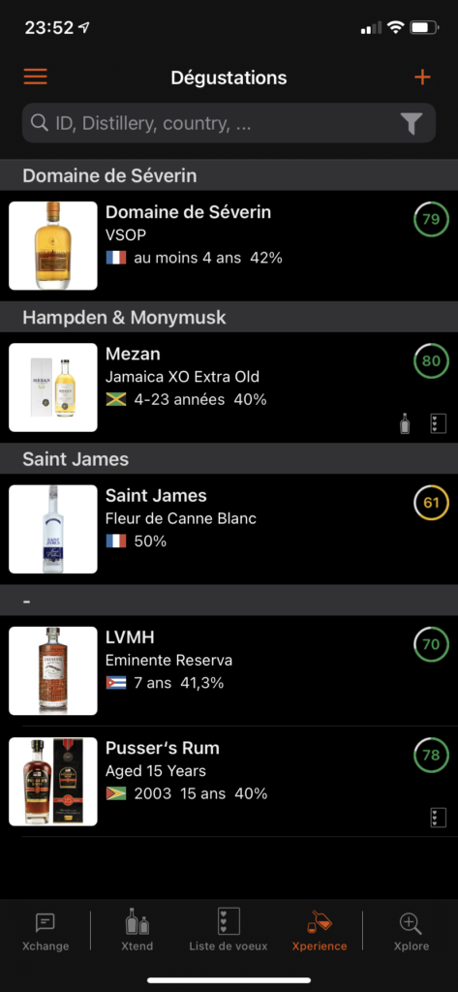Select the 79 score circle for Domaine de Séverin
Viewport: 458px width, 992px height.
click(431, 220)
